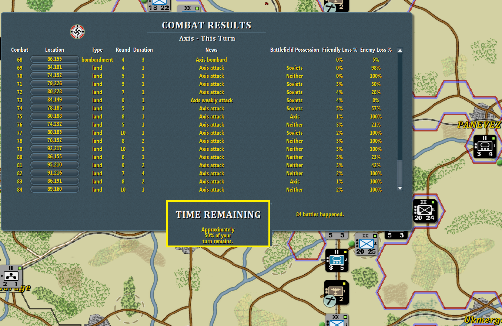Click the 'Axis - This Turn' subtitle
502x326 pixels.
tap(207, 38)
